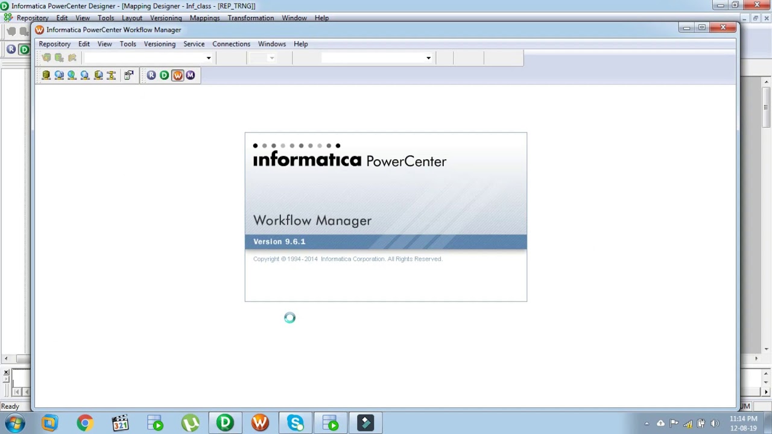Open Filmora dark icon on the taskbar
The height and width of the screenshot is (434, 772).
point(365,423)
